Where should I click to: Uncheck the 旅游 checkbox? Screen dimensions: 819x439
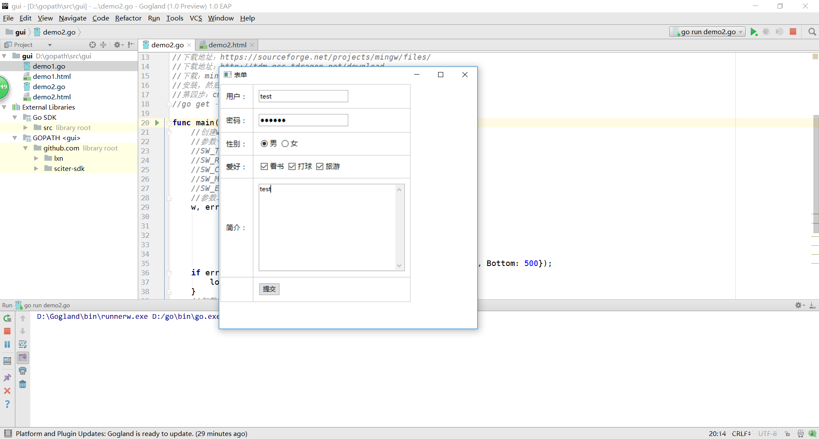pyautogui.click(x=320, y=166)
